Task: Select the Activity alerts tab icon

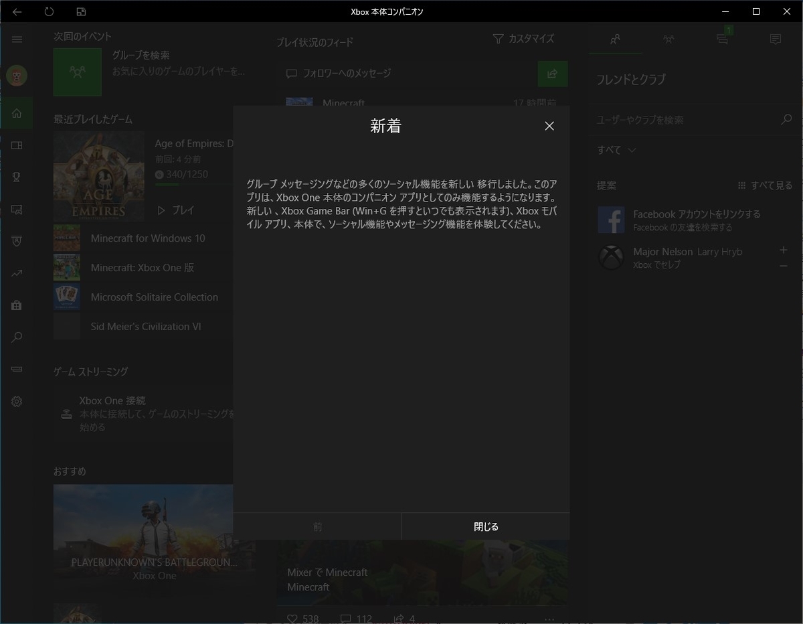Action: pos(776,40)
